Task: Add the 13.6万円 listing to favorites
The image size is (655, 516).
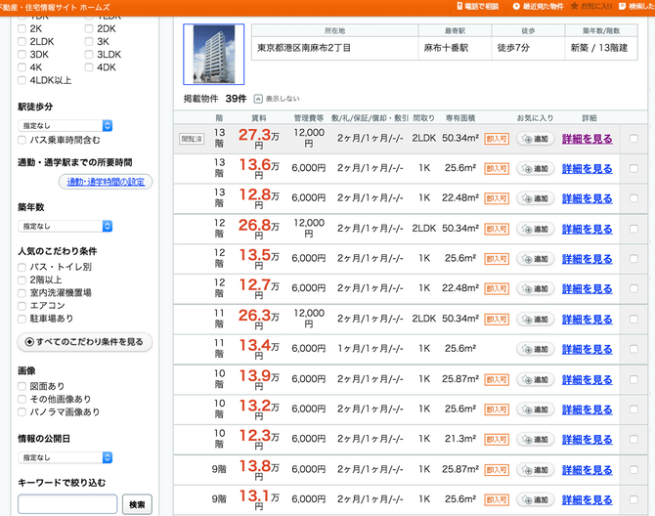Action: tap(536, 169)
